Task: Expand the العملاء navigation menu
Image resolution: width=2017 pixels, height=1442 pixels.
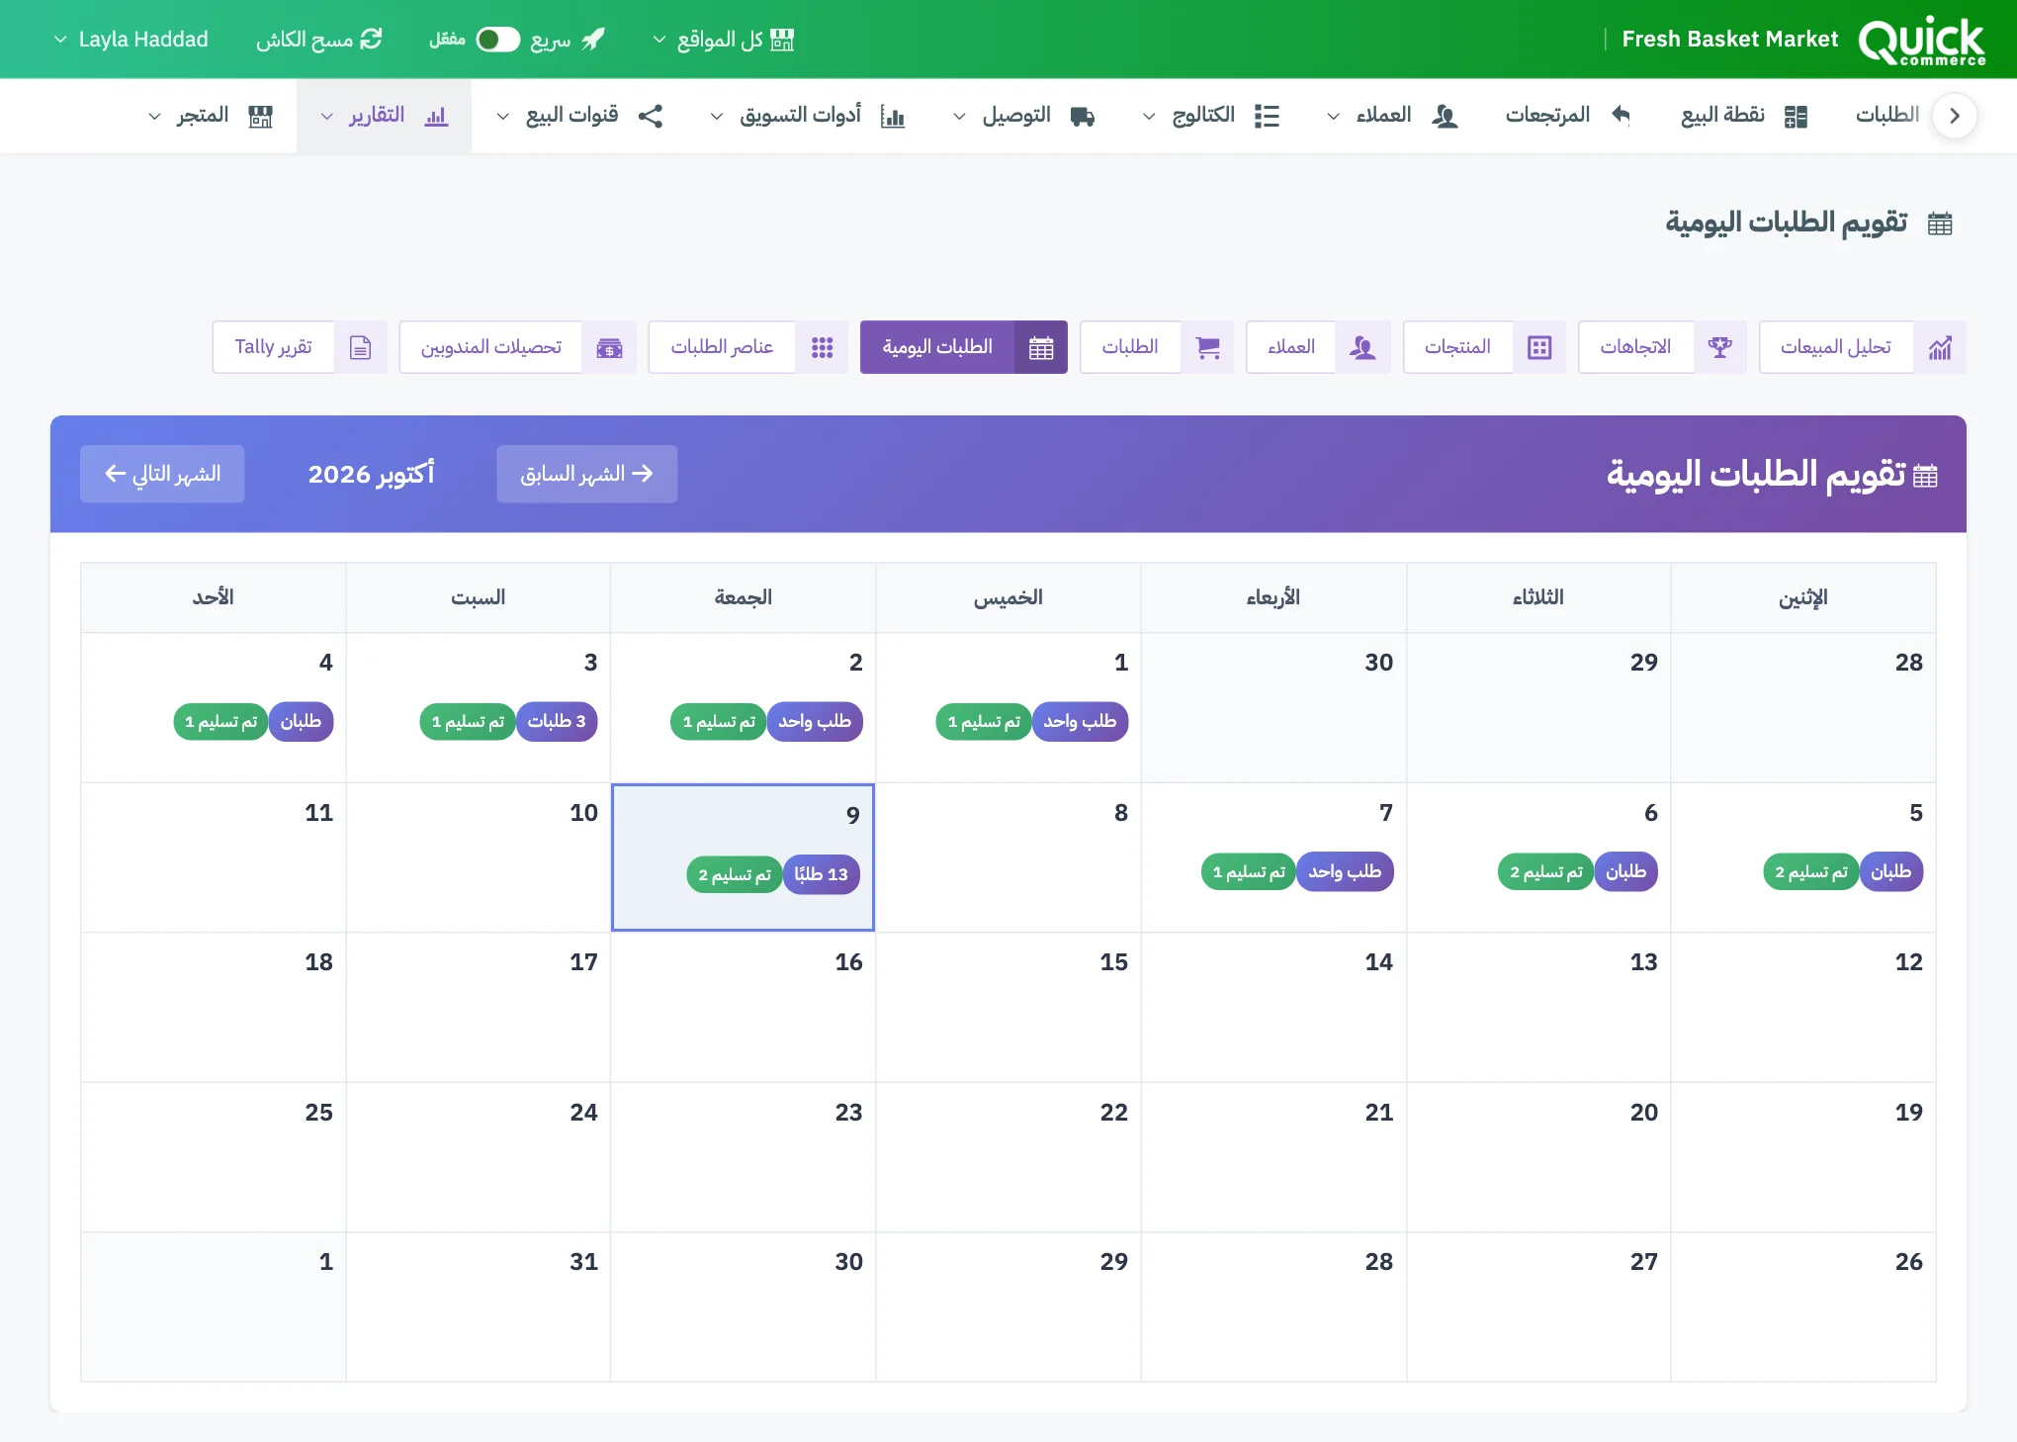Action: click(x=1392, y=116)
